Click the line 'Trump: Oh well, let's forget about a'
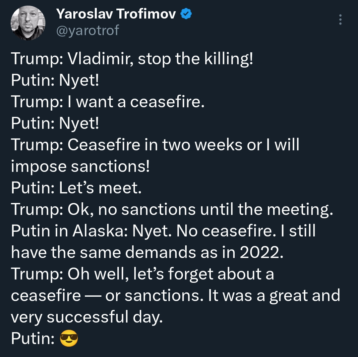 [143, 274]
